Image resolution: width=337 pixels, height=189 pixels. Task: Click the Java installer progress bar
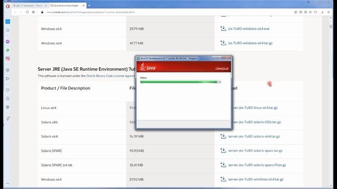181,82
